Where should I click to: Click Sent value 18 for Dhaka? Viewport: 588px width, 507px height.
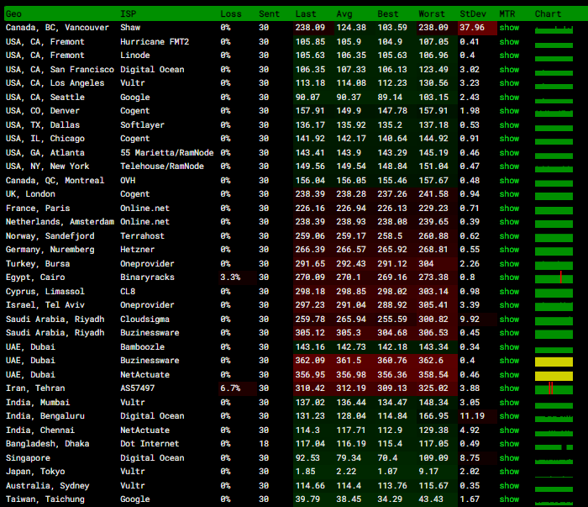(x=264, y=444)
